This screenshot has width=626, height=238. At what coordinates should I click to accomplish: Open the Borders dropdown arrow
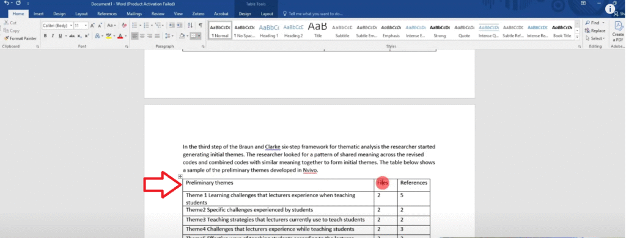click(x=199, y=36)
